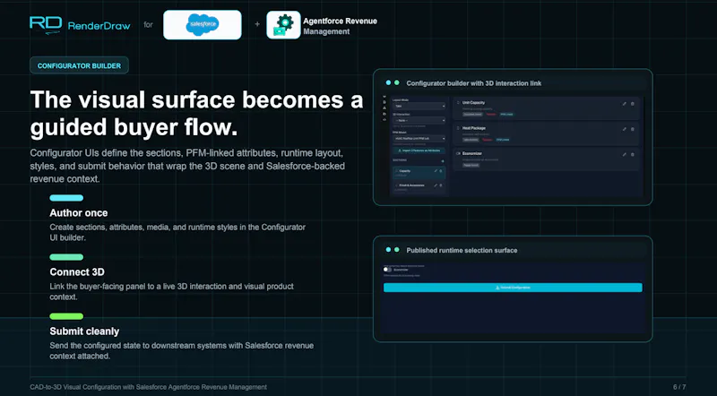This screenshot has width=717, height=396.
Task: Edit the builder's Economizer attribute with pencil icon
Action: (624, 155)
